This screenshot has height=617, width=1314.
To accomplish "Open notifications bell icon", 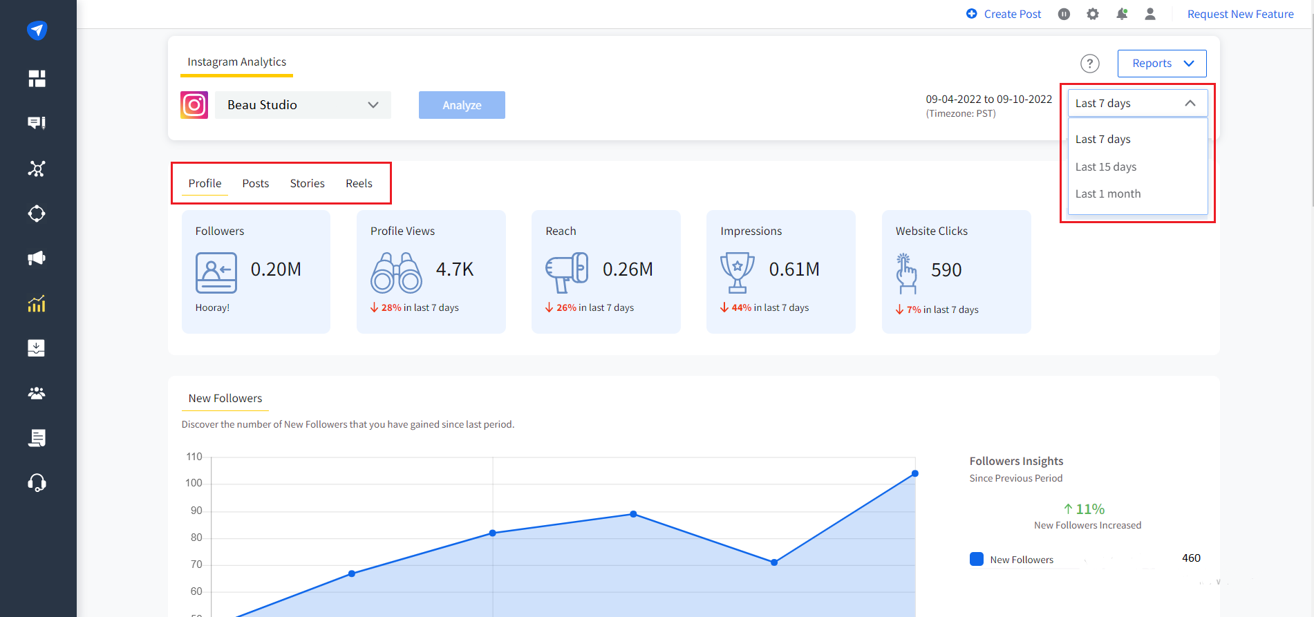I will 1122,14.
